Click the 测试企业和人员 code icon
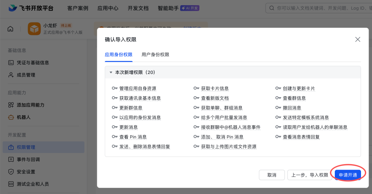 tap(11, 184)
